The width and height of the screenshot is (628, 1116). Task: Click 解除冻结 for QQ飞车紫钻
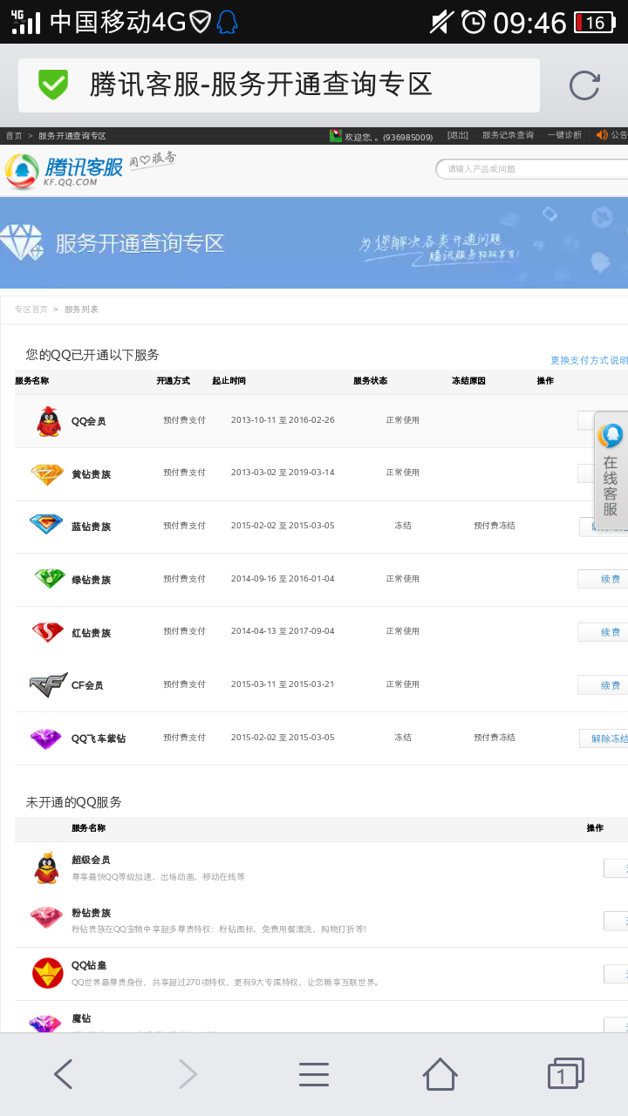pos(604,738)
